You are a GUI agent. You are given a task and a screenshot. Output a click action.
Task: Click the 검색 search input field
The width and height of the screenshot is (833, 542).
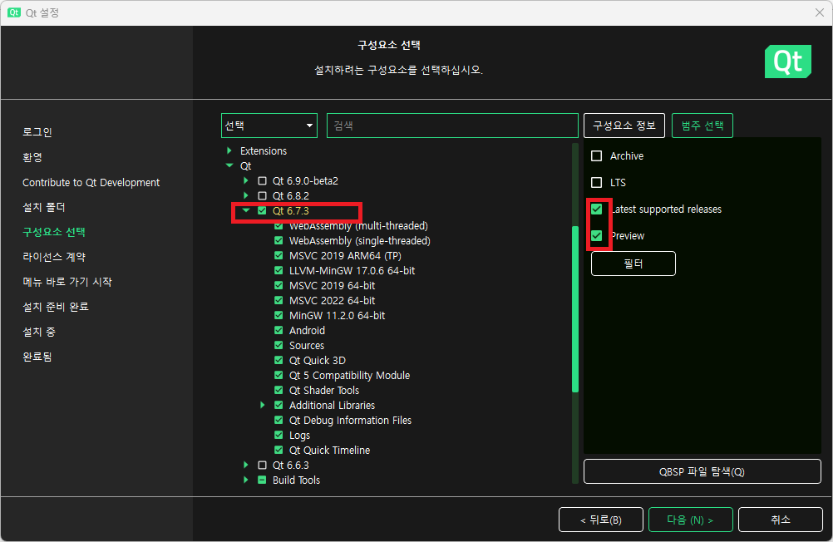click(452, 126)
